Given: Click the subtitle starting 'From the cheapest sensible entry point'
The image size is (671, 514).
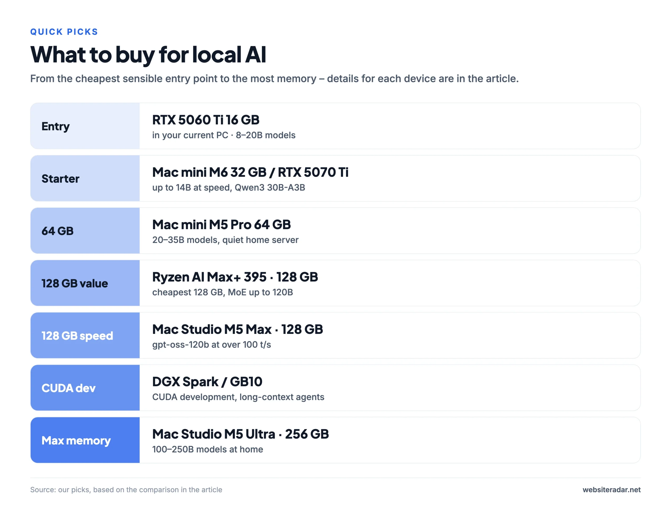Looking at the screenshot, I should [x=274, y=79].
